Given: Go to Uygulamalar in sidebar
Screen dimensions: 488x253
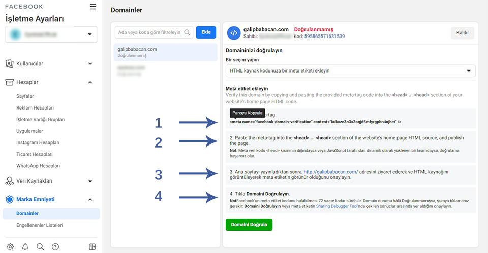Looking at the screenshot, I should pos(29,131).
